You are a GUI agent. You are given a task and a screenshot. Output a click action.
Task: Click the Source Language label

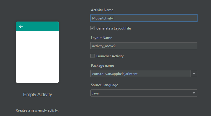(x=104, y=85)
